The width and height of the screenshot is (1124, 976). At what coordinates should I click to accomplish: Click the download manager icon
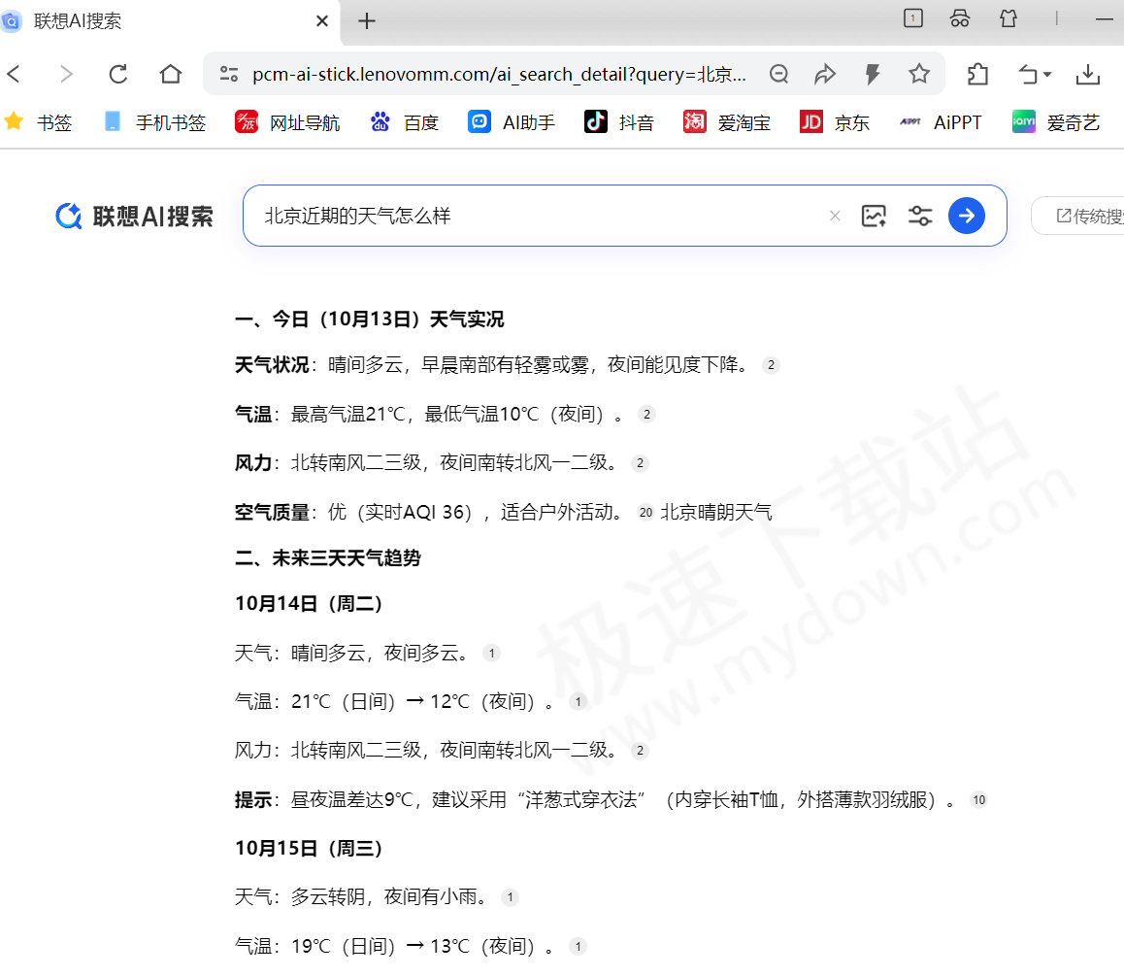coord(1088,74)
